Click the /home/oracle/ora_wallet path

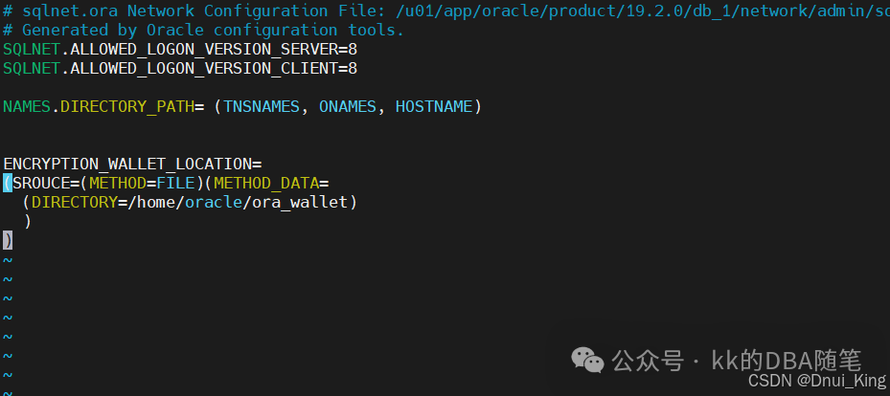pos(238,202)
